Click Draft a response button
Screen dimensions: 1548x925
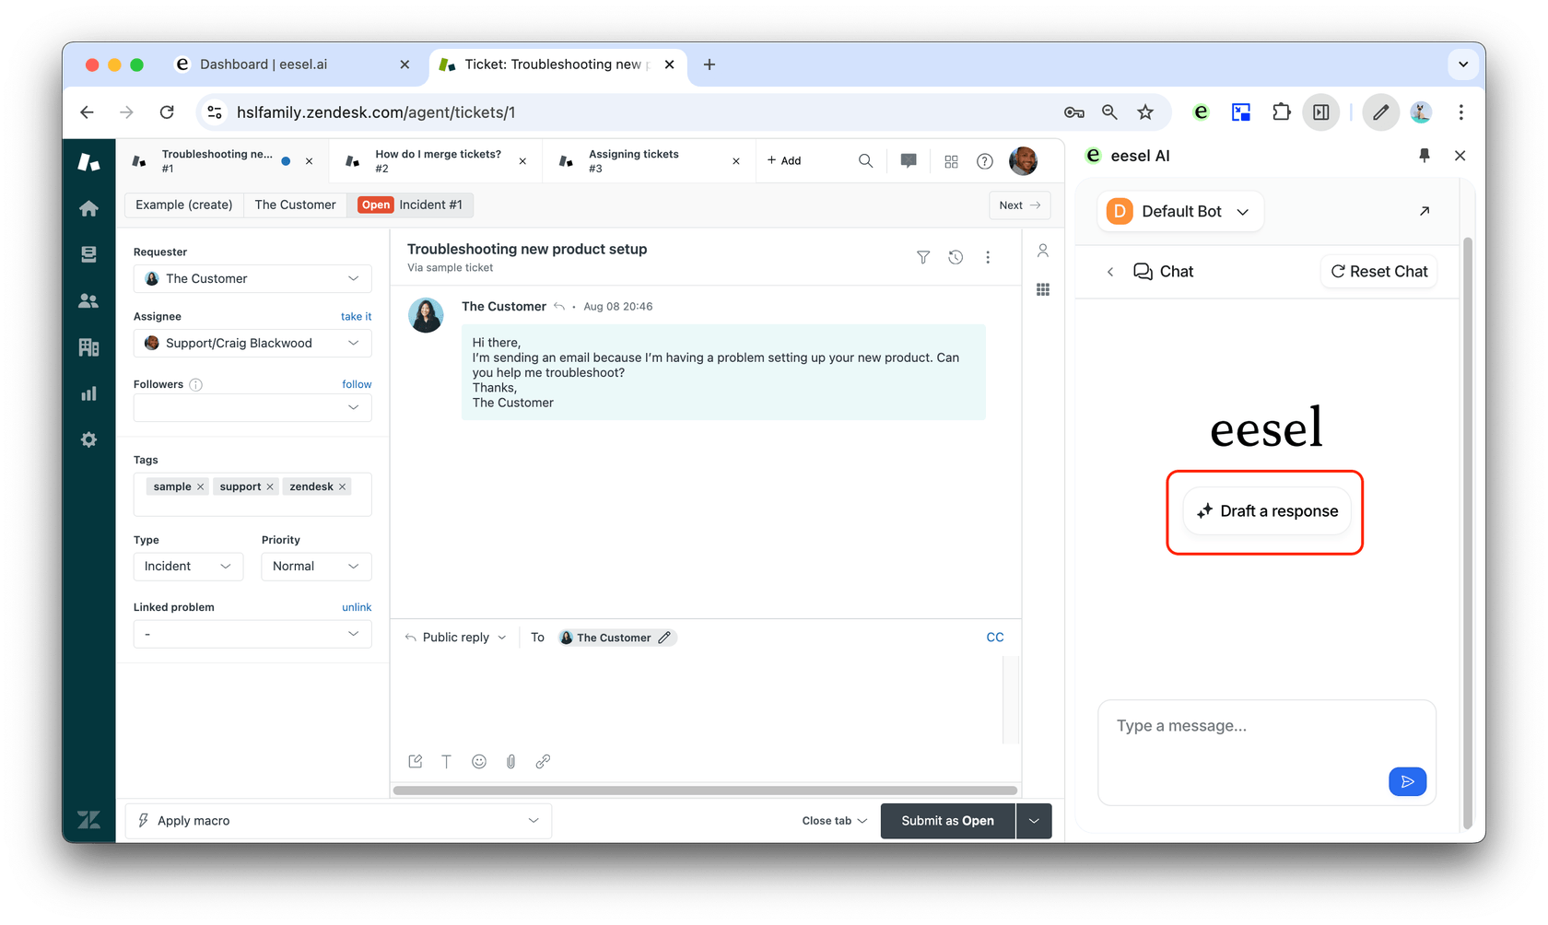tap(1267, 511)
